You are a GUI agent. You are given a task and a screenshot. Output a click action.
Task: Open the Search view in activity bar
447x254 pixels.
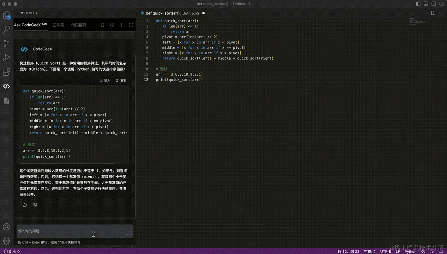point(7,29)
